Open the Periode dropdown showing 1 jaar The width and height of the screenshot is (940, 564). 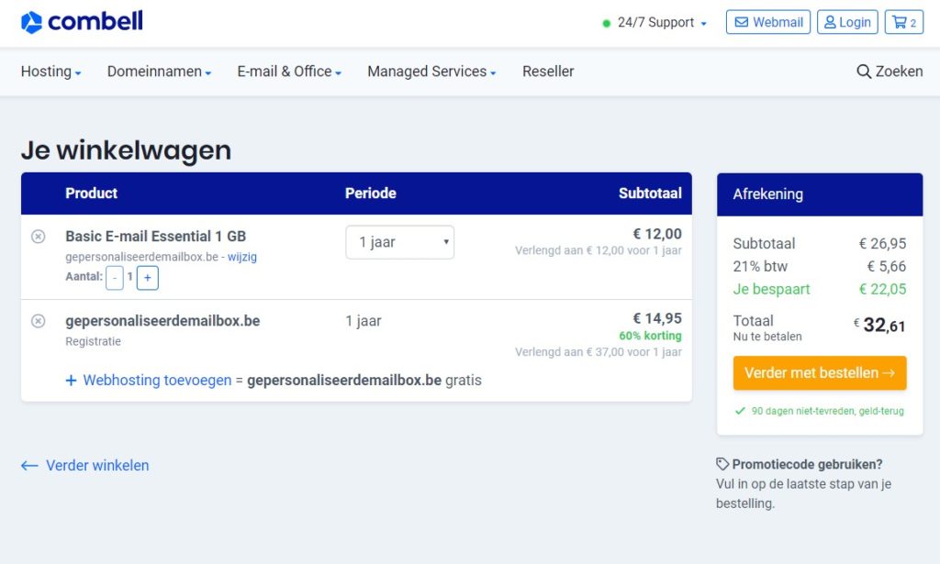coord(400,242)
